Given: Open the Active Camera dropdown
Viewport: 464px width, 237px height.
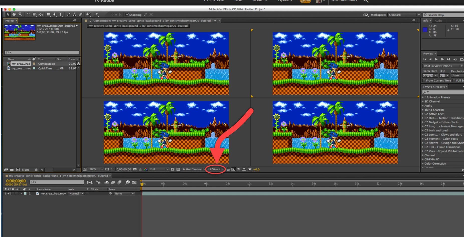Looking at the screenshot, I should click(x=194, y=169).
